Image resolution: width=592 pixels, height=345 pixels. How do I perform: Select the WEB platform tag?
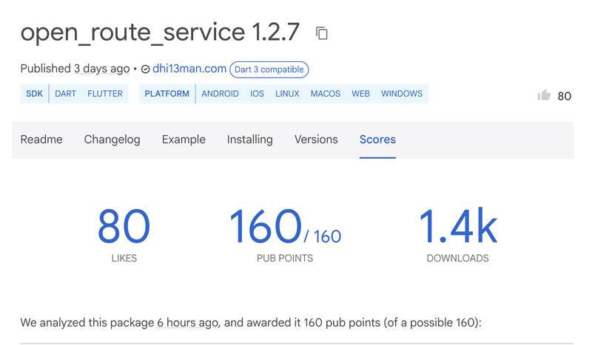(x=360, y=94)
